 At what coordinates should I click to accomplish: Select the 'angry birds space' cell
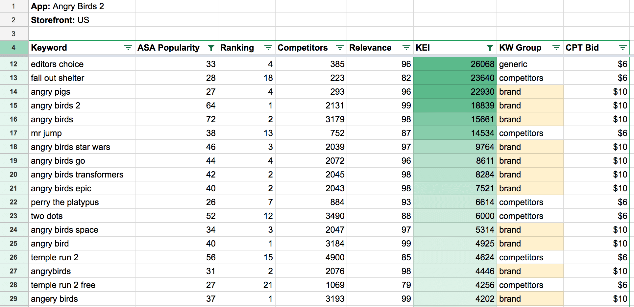tap(82, 230)
